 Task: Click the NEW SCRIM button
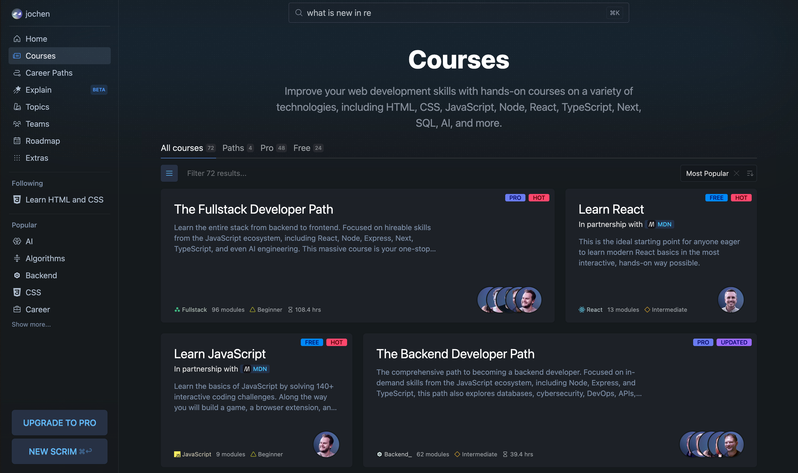(59, 451)
